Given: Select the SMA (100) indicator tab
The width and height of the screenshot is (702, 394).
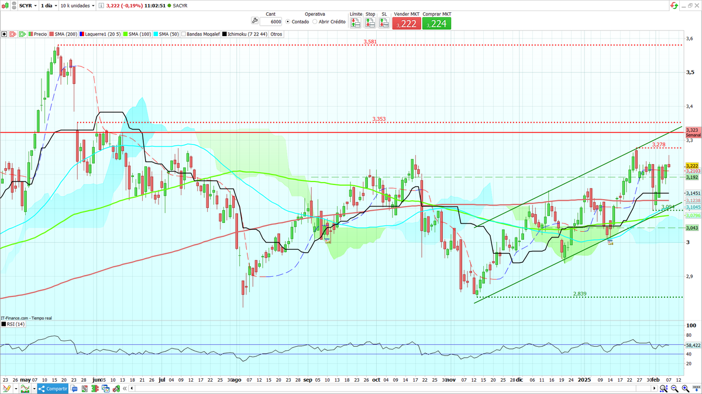Looking at the screenshot, I should point(136,34).
